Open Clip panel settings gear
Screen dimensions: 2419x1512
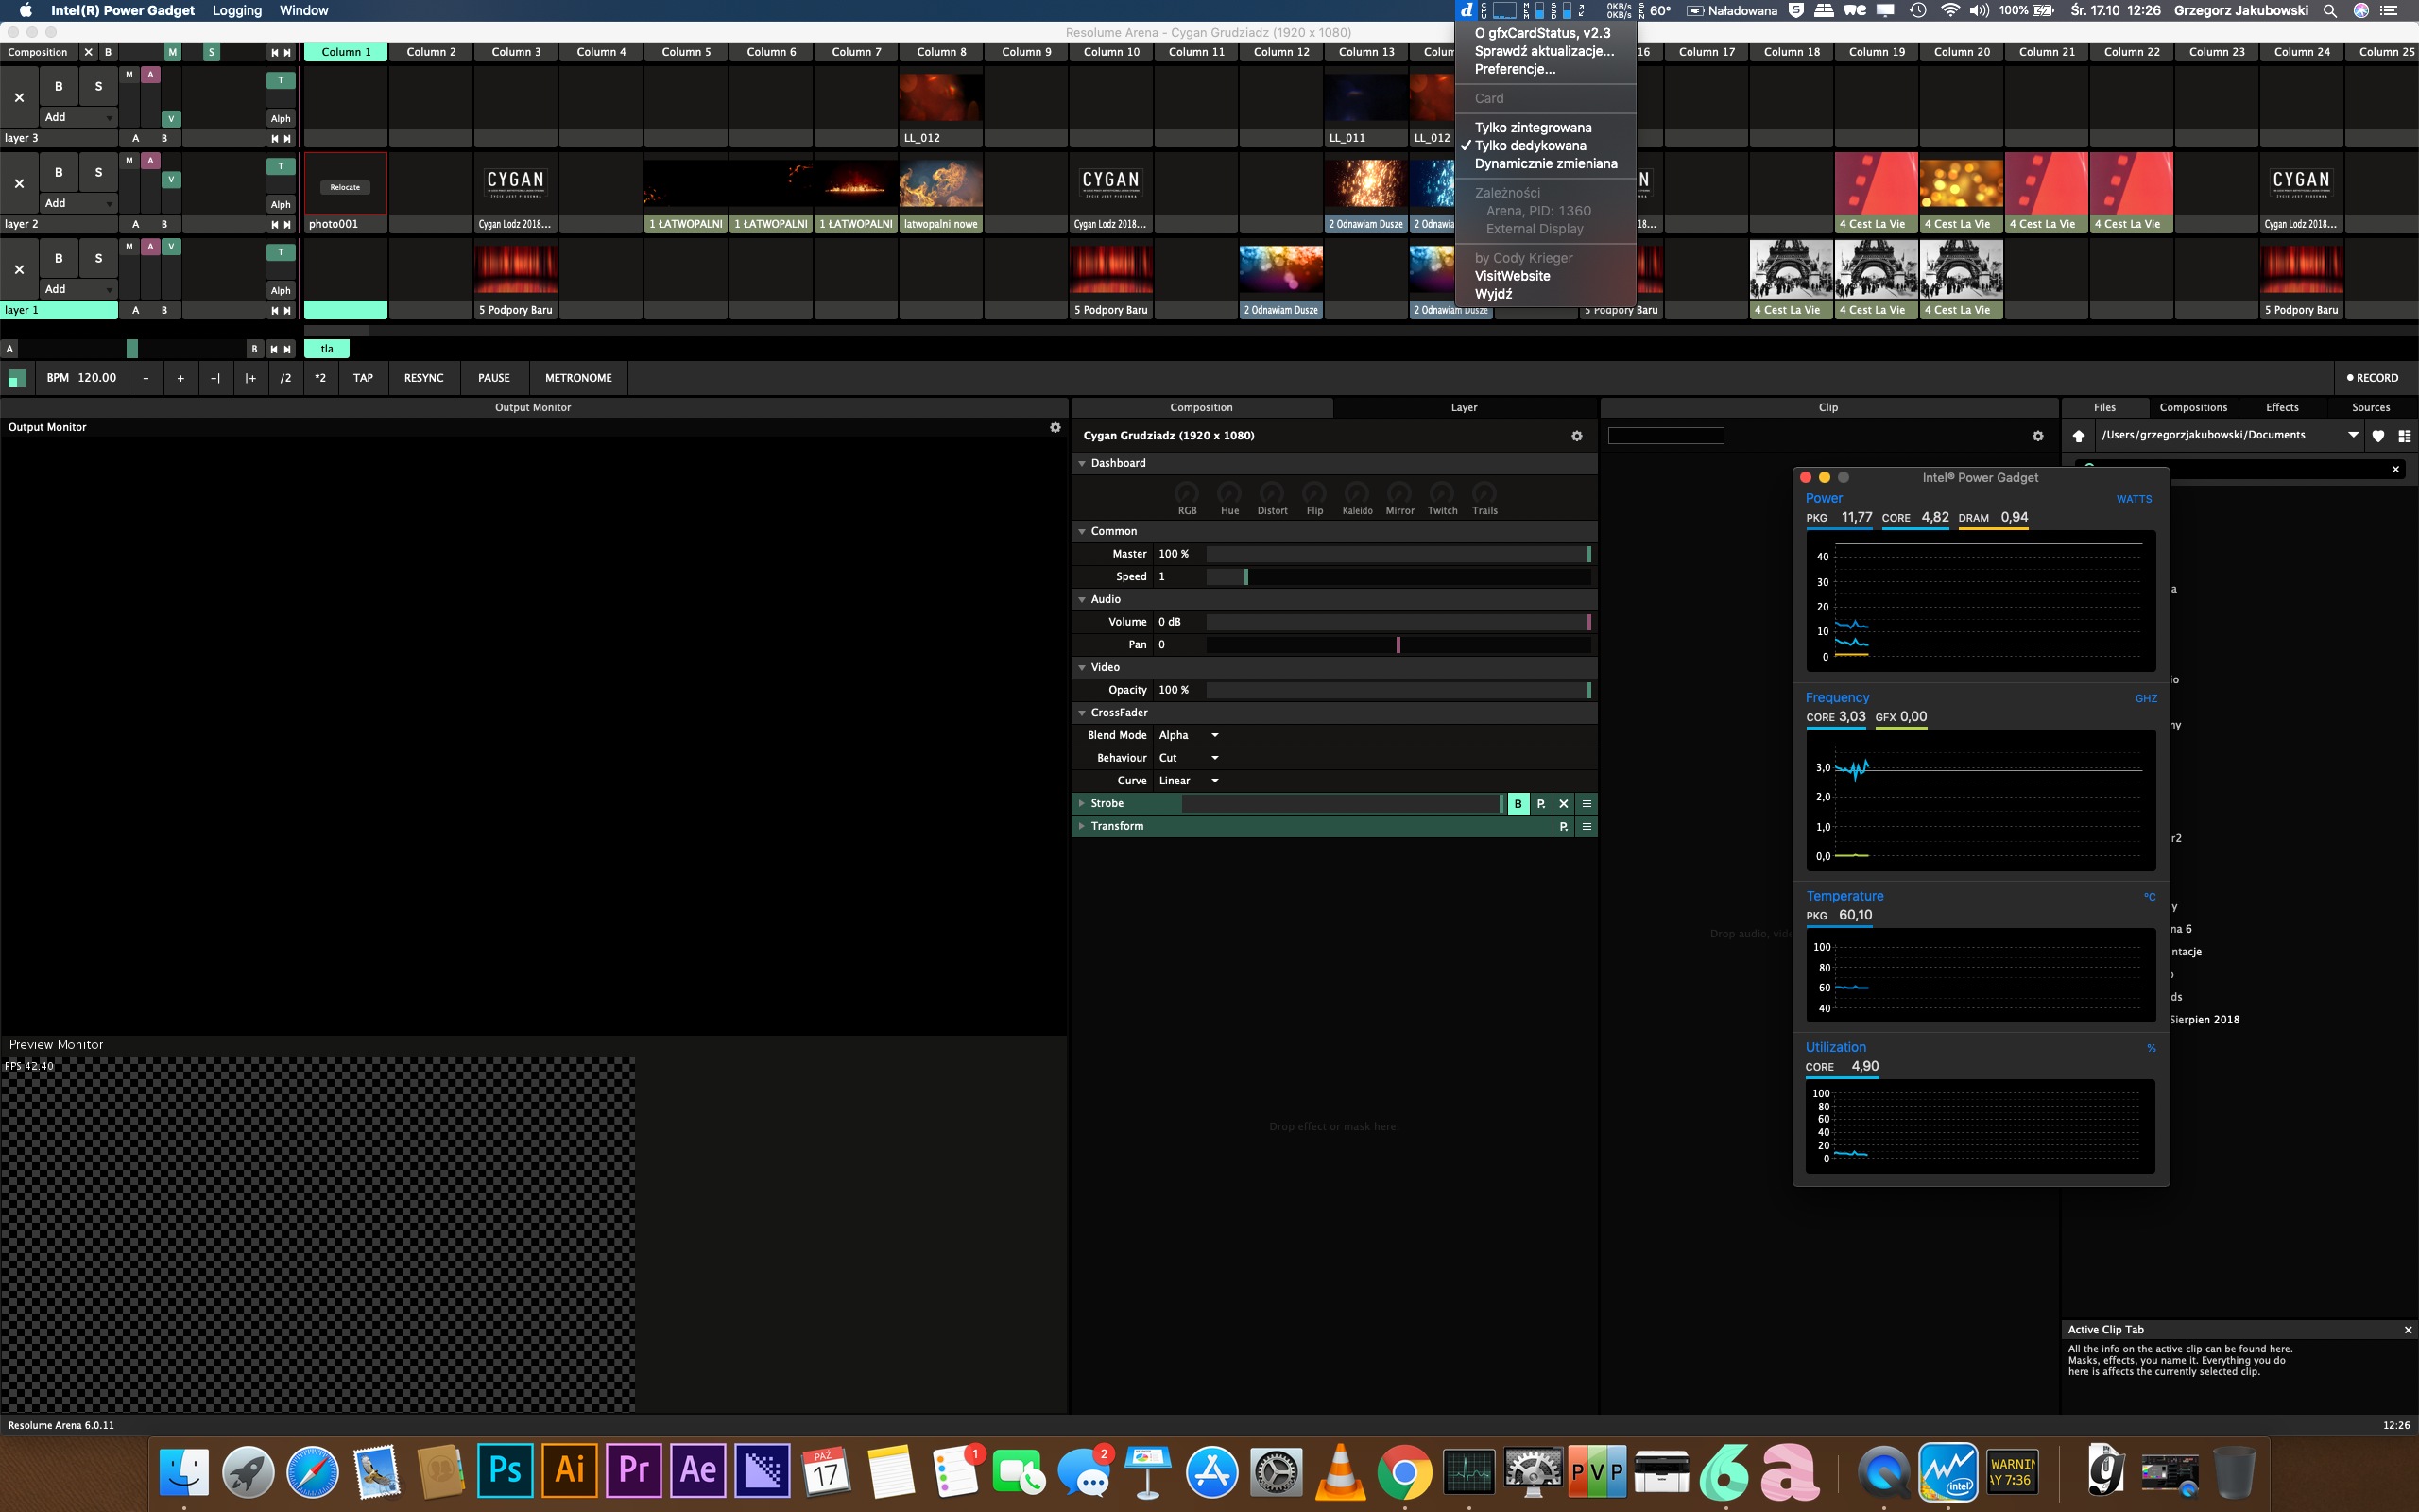coord(2037,436)
